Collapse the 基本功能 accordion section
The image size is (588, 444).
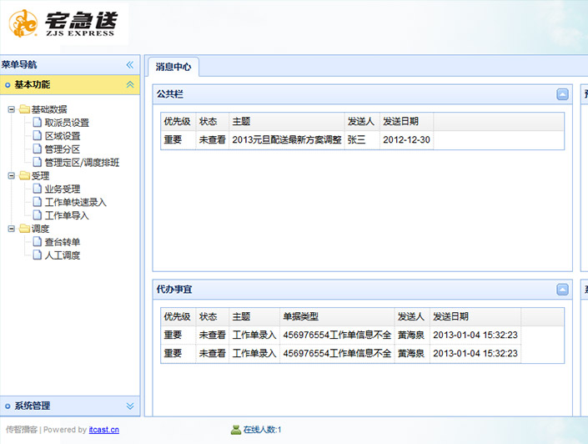point(129,84)
